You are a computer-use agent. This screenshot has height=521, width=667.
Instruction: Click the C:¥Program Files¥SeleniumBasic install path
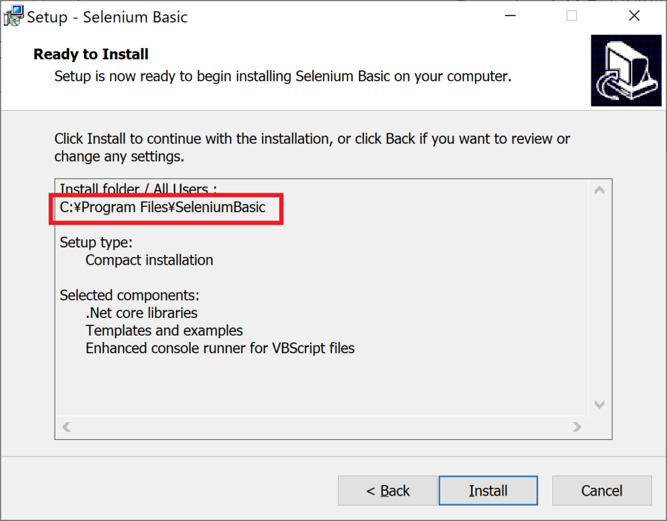coord(163,207)
